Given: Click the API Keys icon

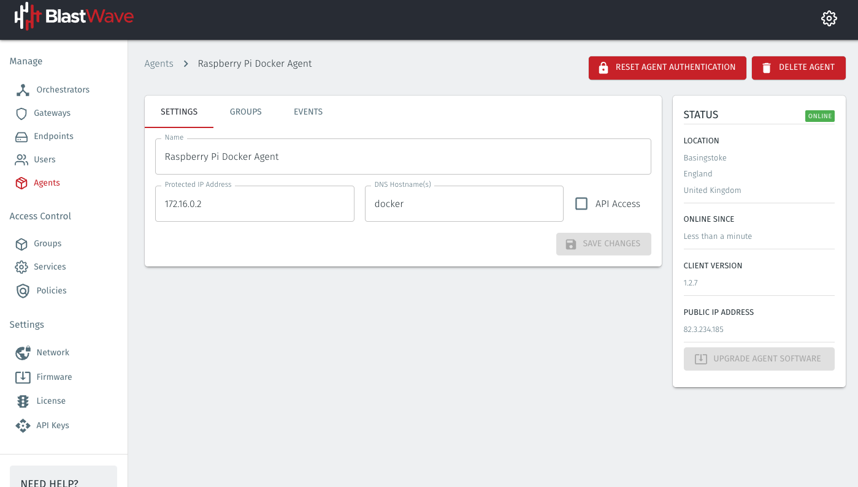Looking at the screenshot, I should coord(23,426).
